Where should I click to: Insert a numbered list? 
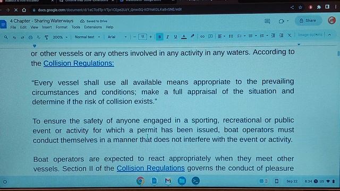[262, 36]
